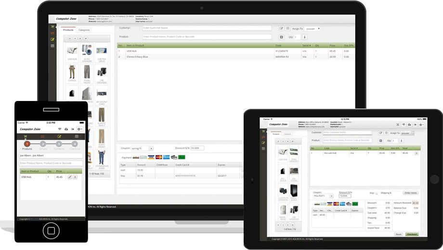Select Visa payment icon on laptop
The image size is (443, 250).
pos(151,157)
